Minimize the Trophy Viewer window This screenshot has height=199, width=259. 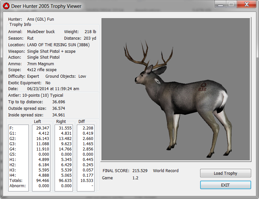[221, 5]
